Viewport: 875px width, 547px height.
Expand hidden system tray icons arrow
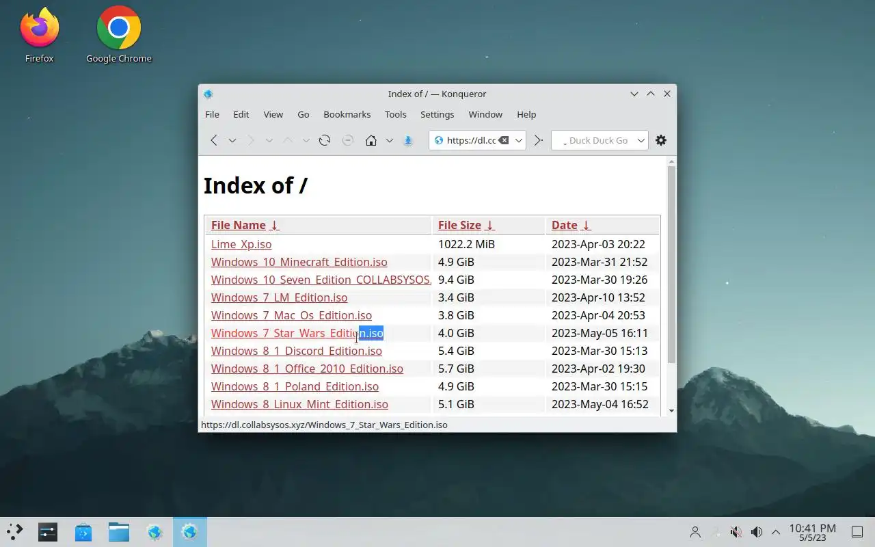tap(776, 532)
